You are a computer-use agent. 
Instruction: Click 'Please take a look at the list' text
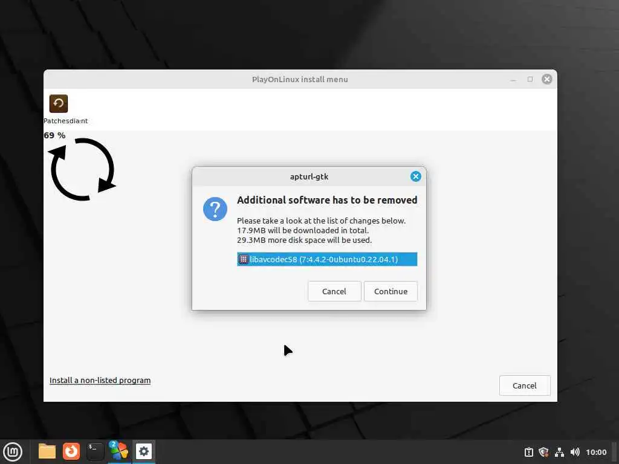tap(322, 221)
